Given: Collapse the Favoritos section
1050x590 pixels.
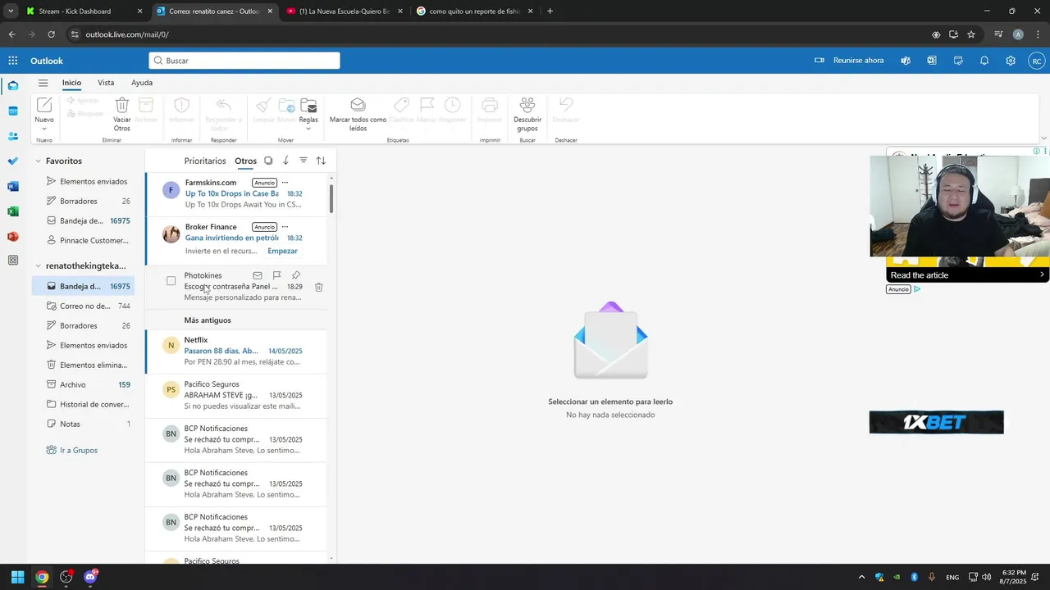Looking at the screenshot, I should coord(38,161).
